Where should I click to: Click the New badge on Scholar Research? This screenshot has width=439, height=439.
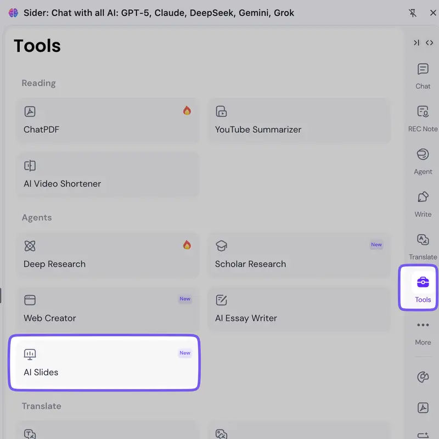coord(376,245)
